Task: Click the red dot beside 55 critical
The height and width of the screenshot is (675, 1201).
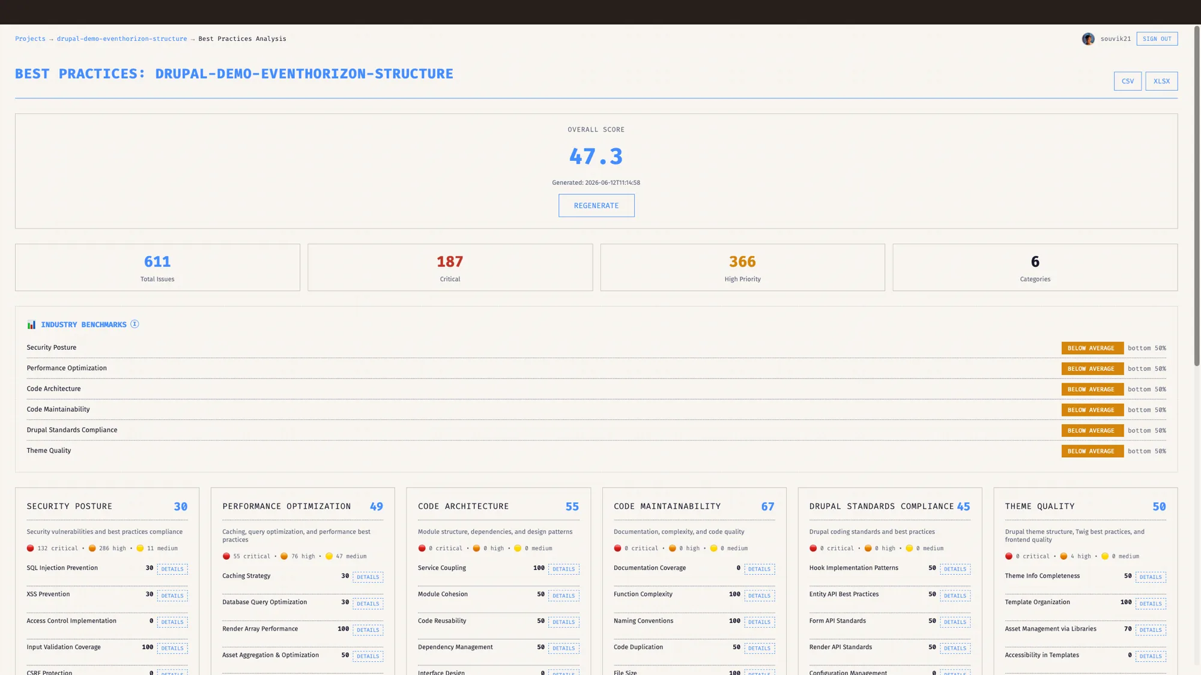Action: coord(226,556)
